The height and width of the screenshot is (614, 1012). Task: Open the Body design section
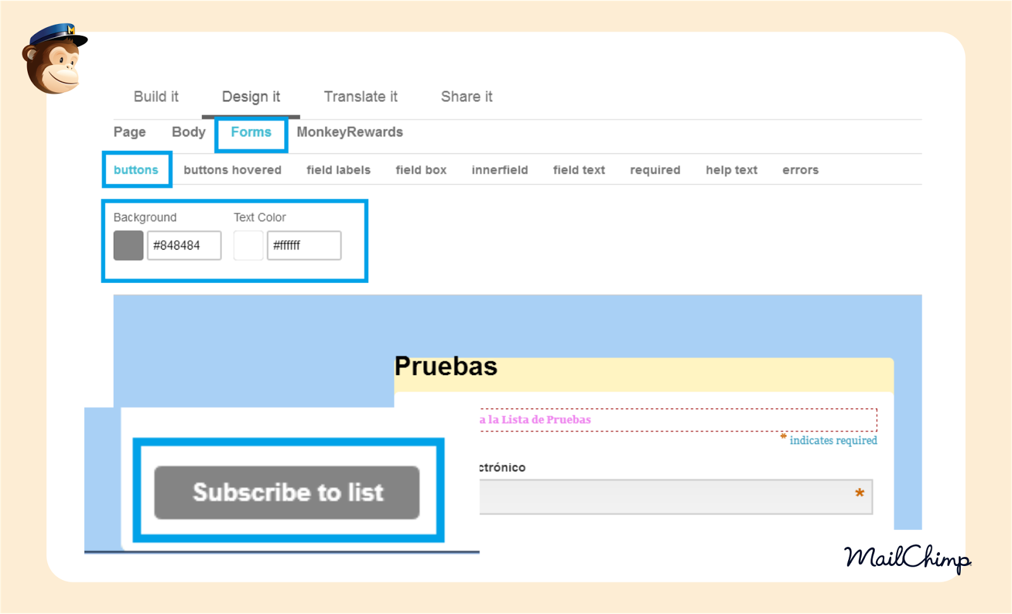click(x=188, y=132)
